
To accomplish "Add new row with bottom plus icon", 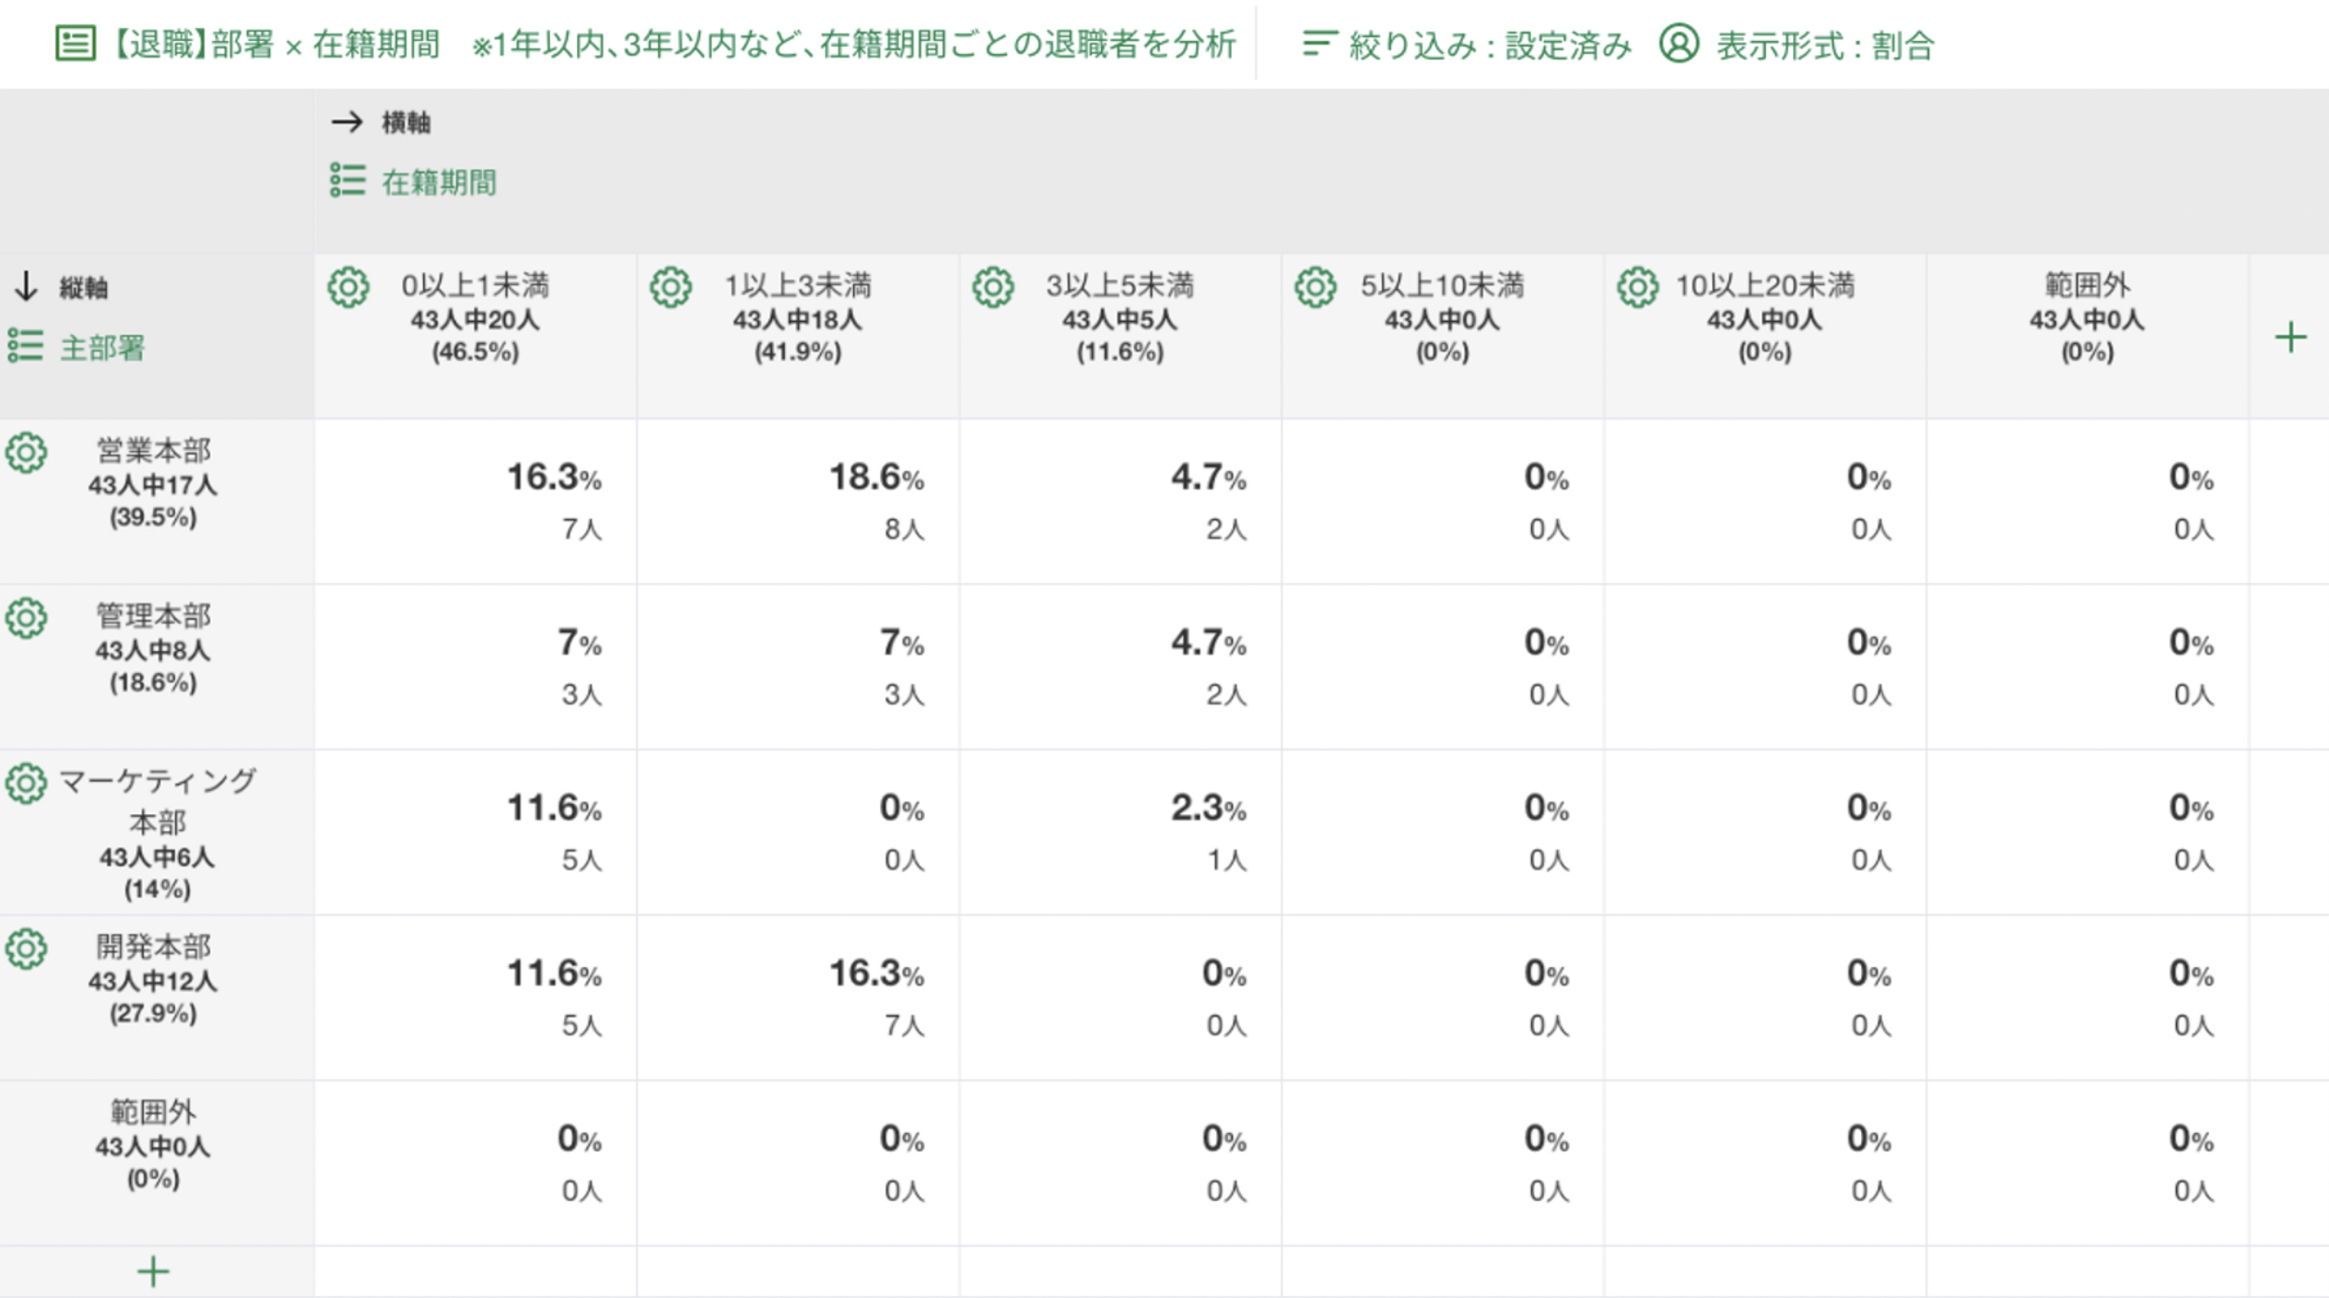I will pyautogui.click(x=153, y=1271).
